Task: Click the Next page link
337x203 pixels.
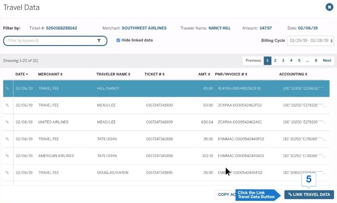Action: tap(327, 61)
